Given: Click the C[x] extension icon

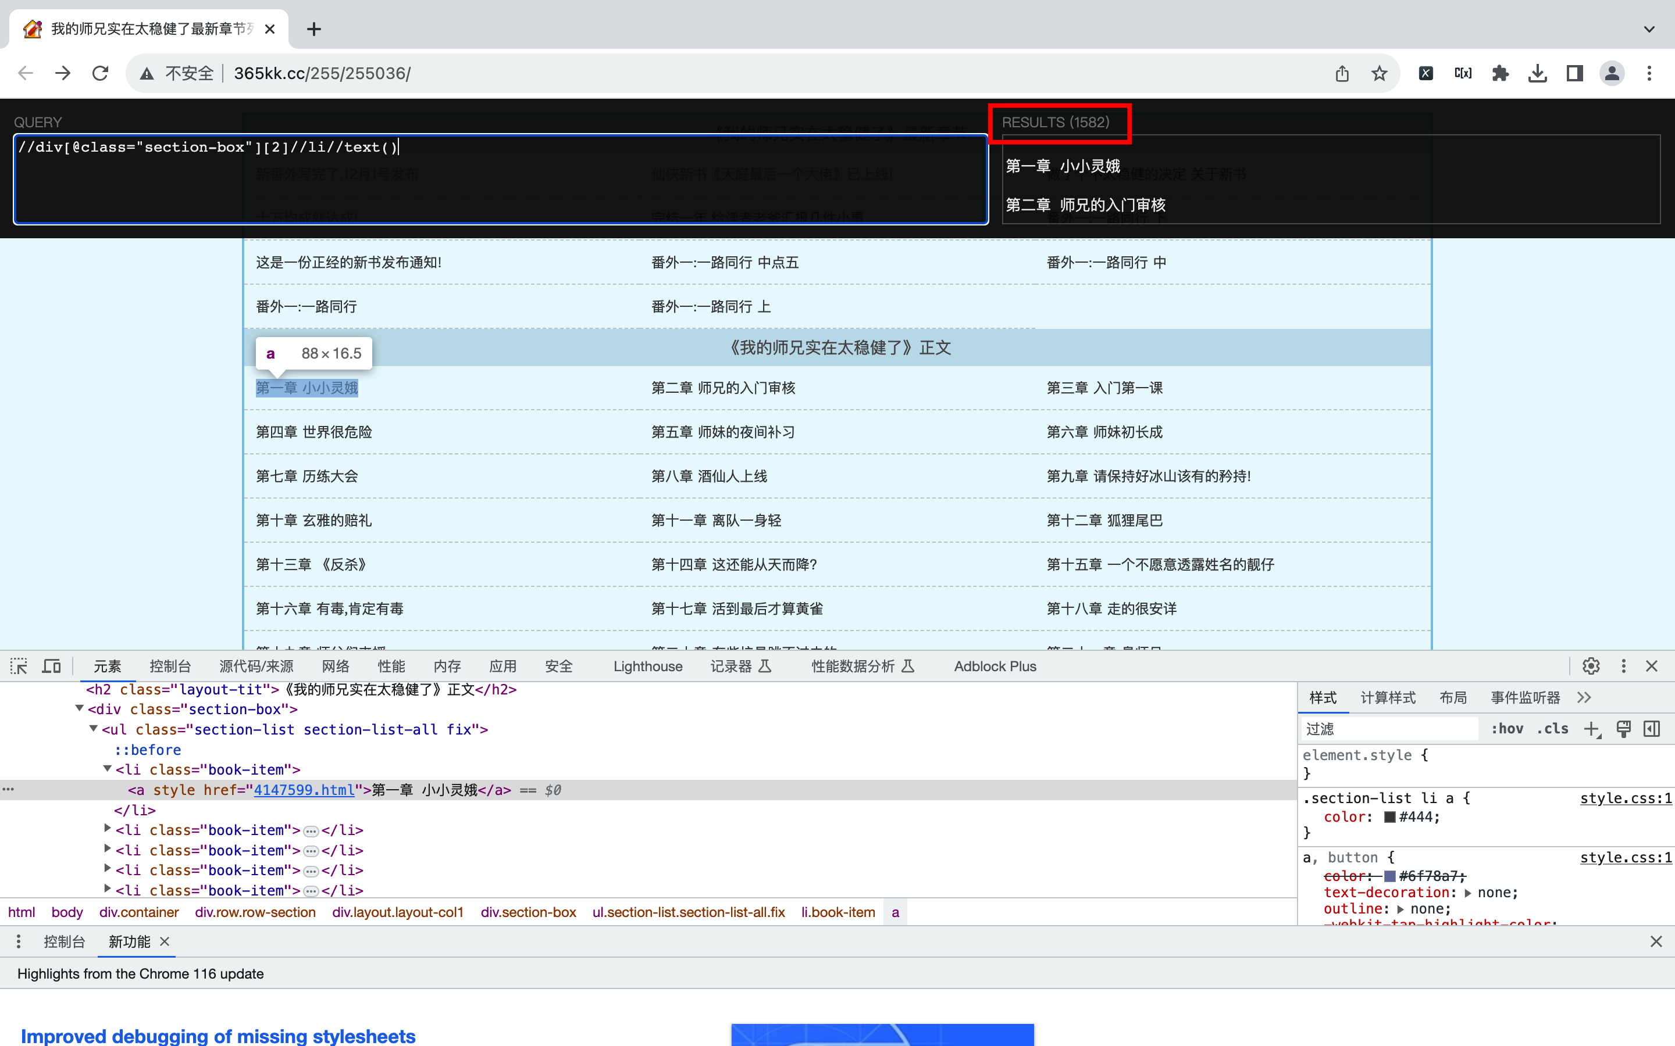Looking at the screenshot, I should (1463, 73).
